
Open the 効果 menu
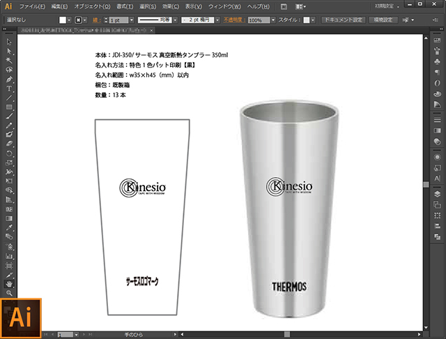coord(171,6)
